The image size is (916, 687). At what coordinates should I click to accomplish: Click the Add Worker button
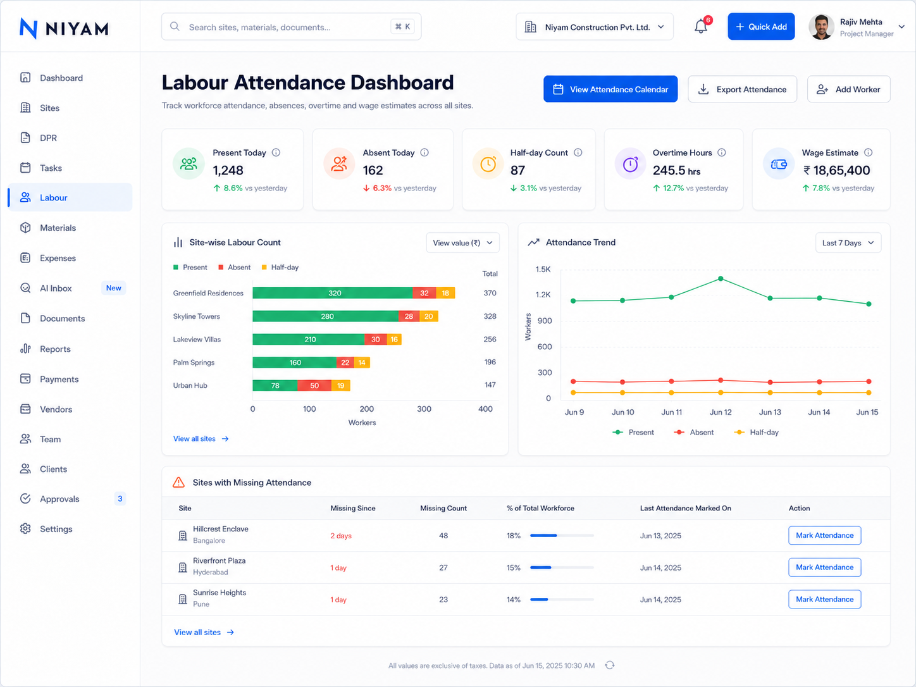click(848, 89)
